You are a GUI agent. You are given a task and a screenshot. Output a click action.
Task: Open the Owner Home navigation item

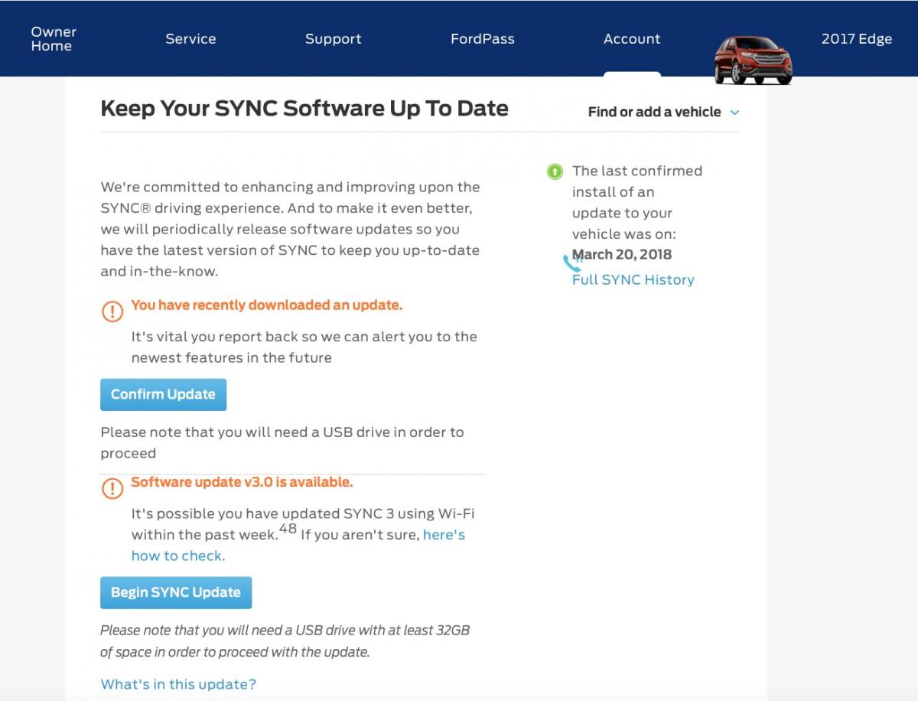[54, 39]
